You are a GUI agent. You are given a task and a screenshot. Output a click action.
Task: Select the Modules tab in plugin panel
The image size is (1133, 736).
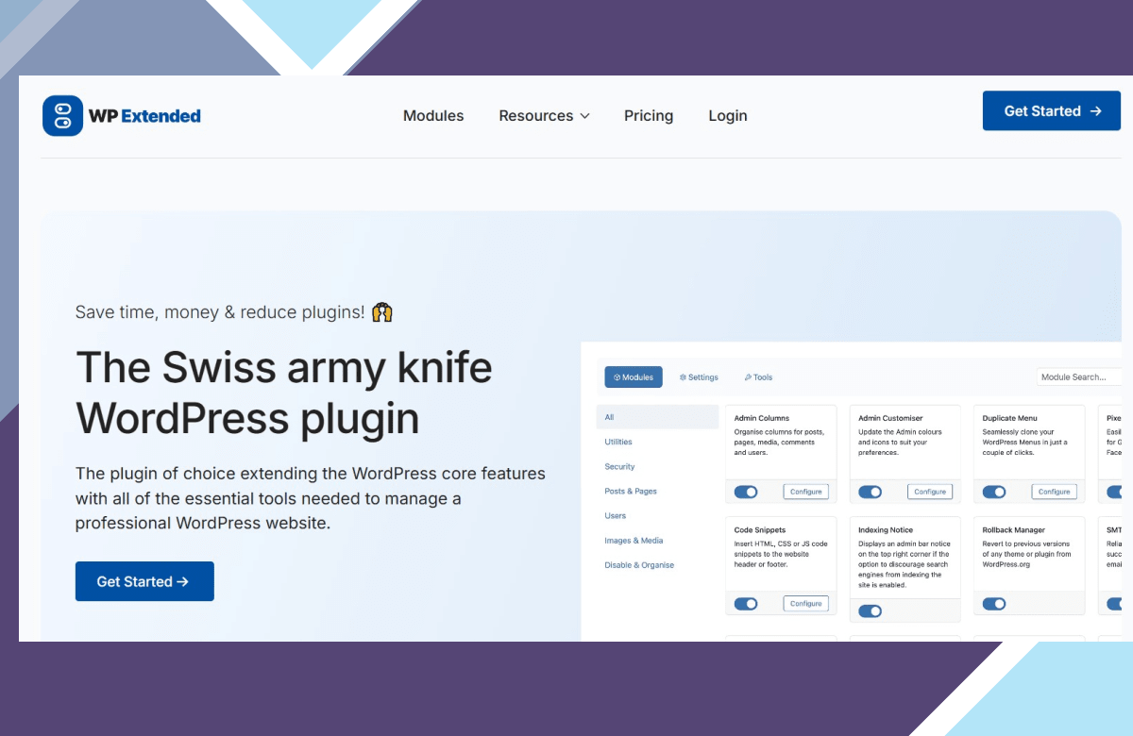(x=634, y=377)
